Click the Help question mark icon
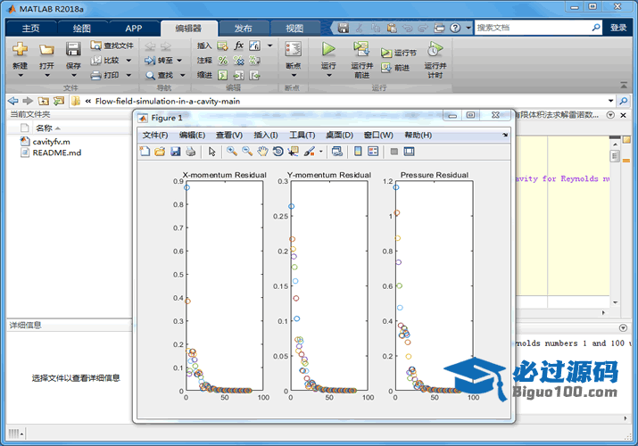 coord(455,28)
